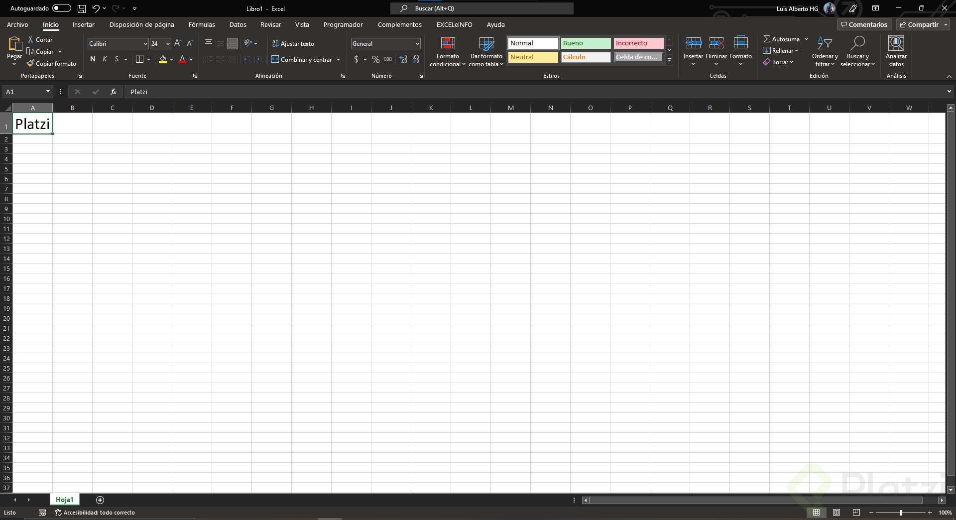Viewport: 956px width, 520px height.
Task: Switch to the Insertar tab
Action: click(x=84, y=24)
